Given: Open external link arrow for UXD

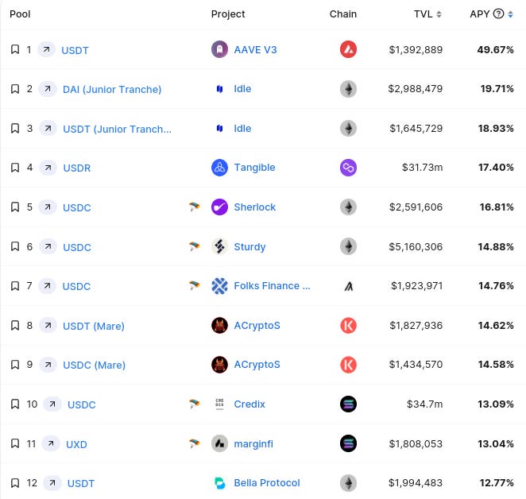Looking at the screenshot, I should (x=51, y=443).
